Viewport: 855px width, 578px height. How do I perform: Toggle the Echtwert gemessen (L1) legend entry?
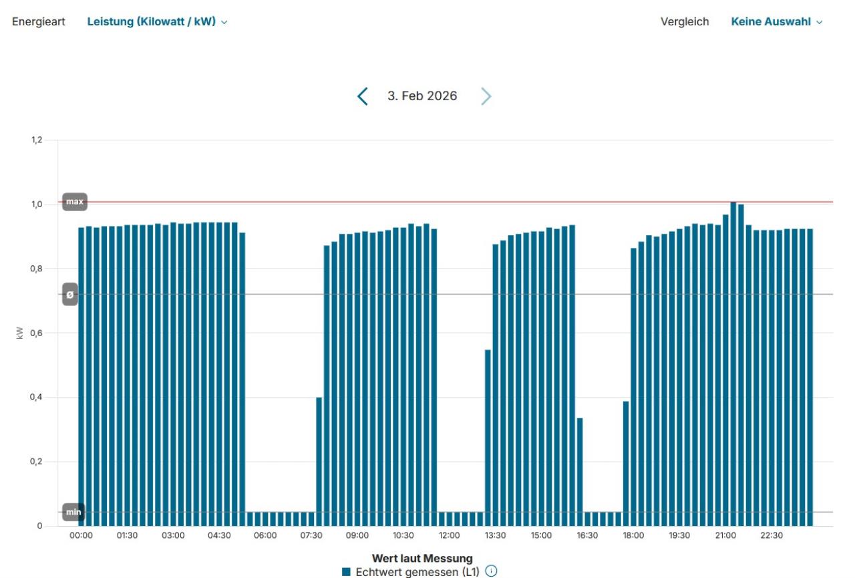pos(417,571)
